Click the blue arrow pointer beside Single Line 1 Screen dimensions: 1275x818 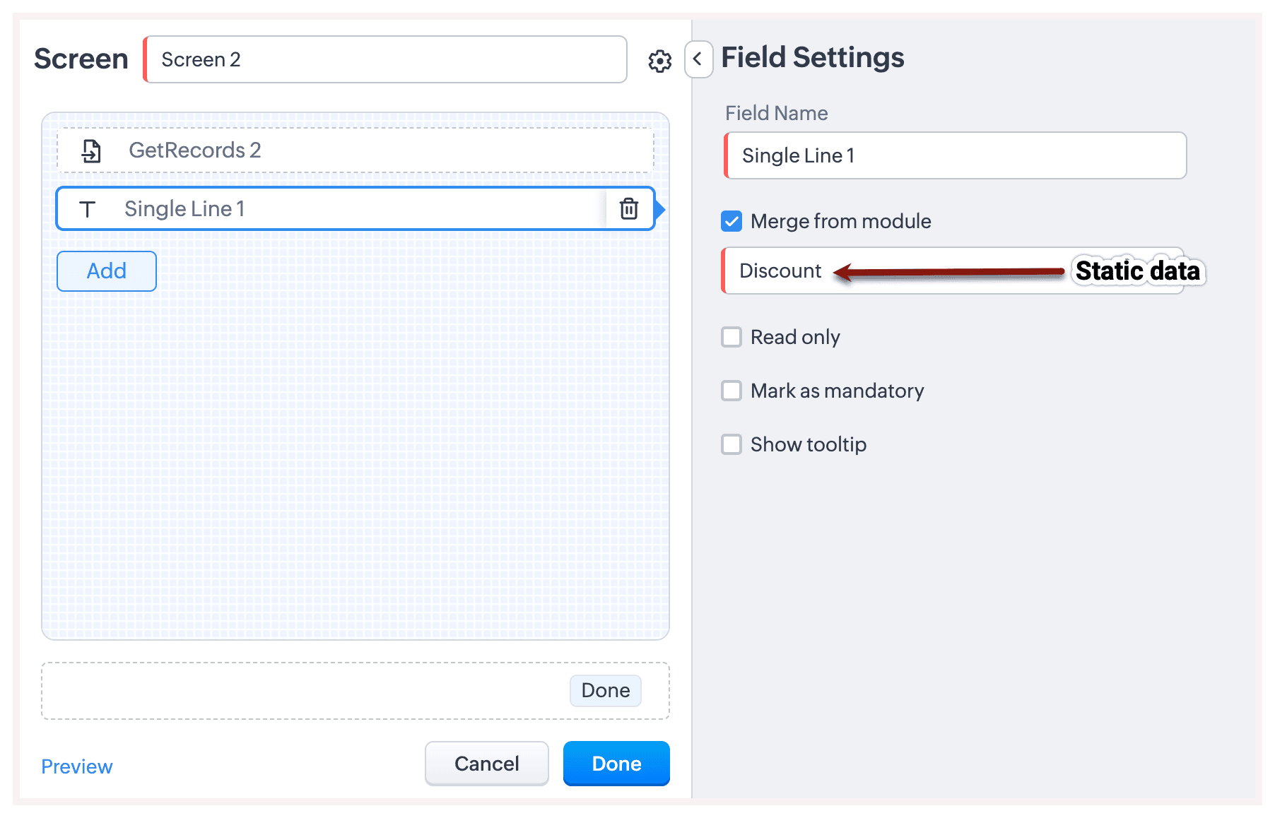pos(660,209)
